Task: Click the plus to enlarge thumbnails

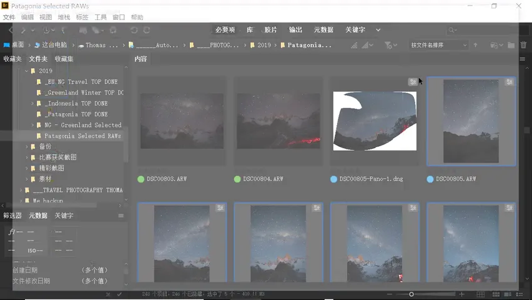Action: pos(461,294)
